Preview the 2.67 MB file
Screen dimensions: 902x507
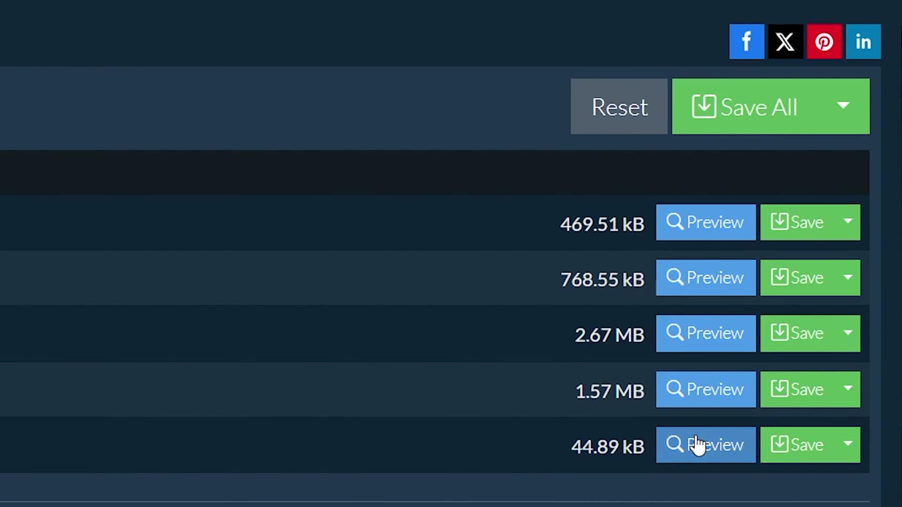click(x=706, y=333)
